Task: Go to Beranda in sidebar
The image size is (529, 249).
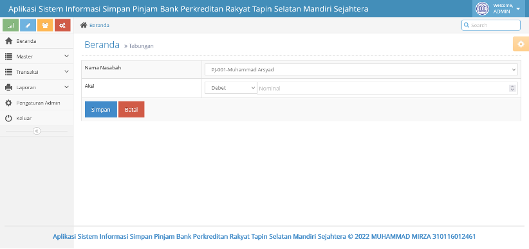Action: click(x=37, y=41)
